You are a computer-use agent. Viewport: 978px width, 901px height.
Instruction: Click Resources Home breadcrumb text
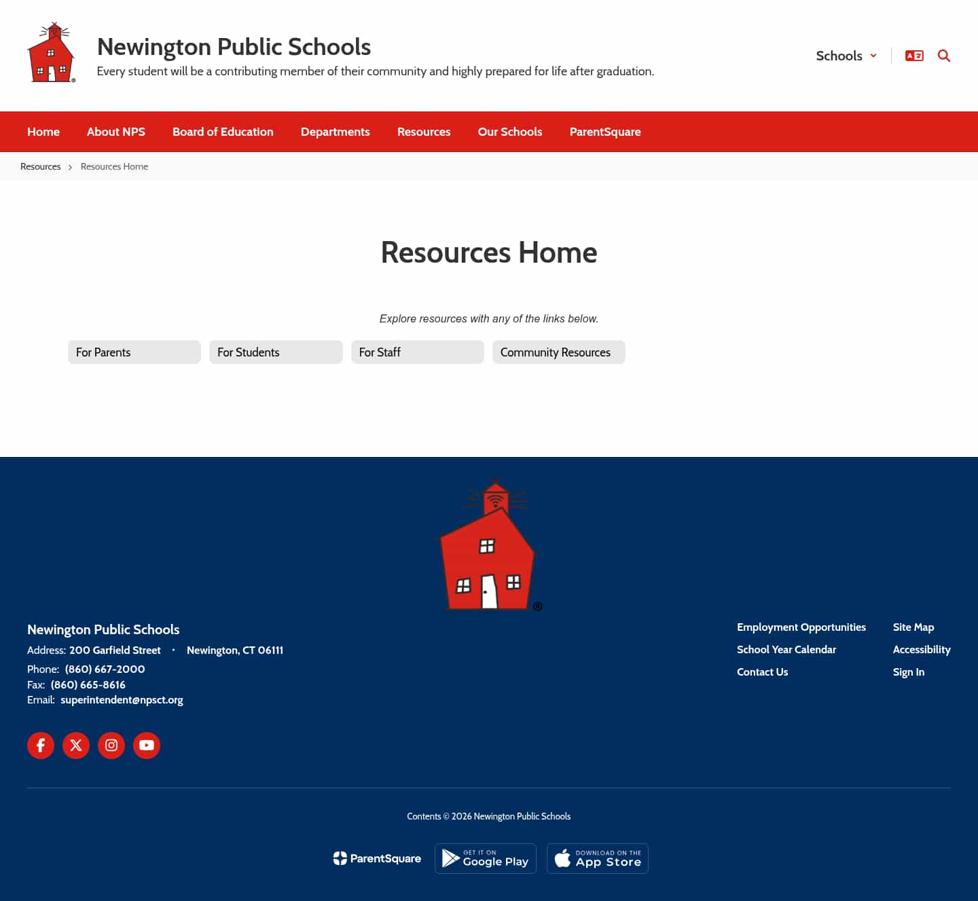pyautogui.click(x=114, y=166)
